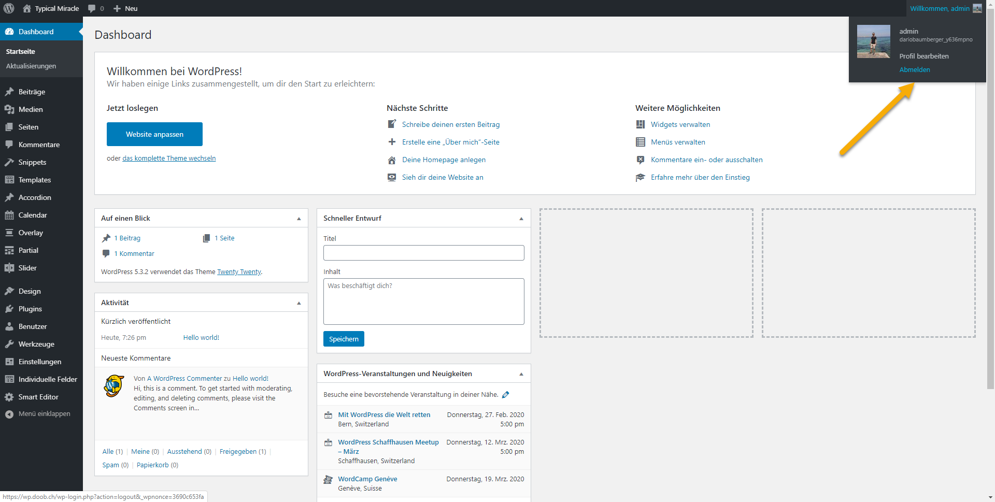This screenshot has height=502, width=995.
Task: Click the Accordion pin icon in sidebar
Action: [9, 197]
